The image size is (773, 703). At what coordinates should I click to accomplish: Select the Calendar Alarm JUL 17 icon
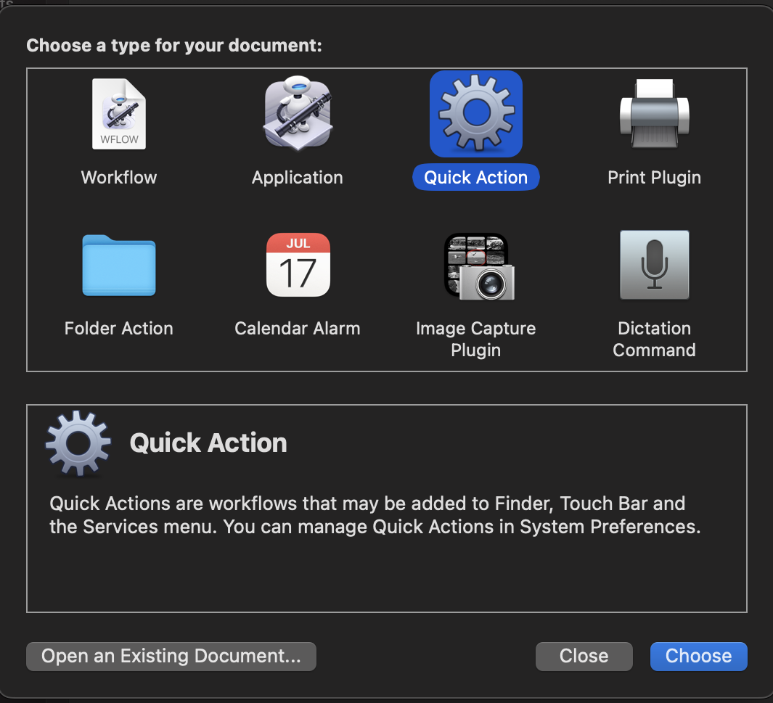coord(298,265)
